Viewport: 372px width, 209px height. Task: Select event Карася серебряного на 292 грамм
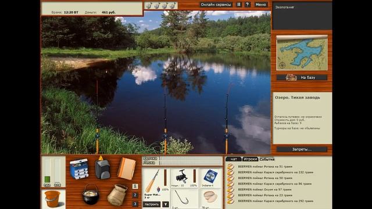(x=276, y=201)
